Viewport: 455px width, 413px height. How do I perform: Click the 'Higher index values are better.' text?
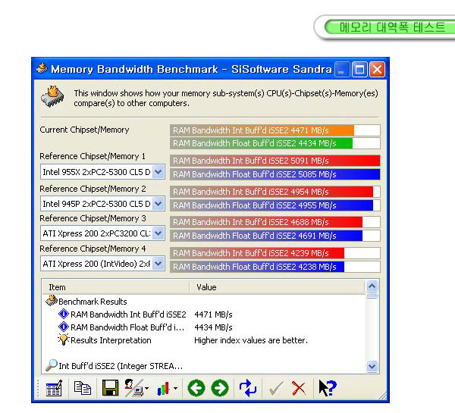(251, 340)
